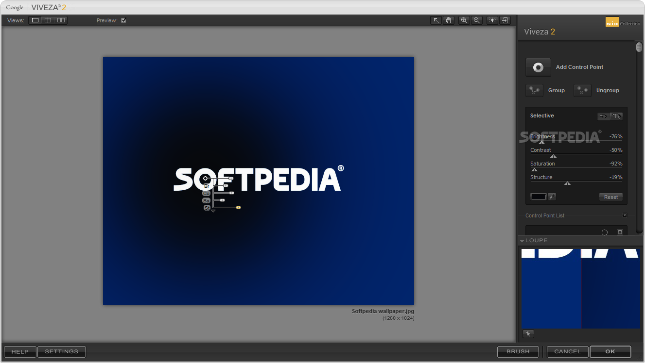Screen dimensions: 645x363
Task: Open the SETTINGS button
Action: pos(62,352)
